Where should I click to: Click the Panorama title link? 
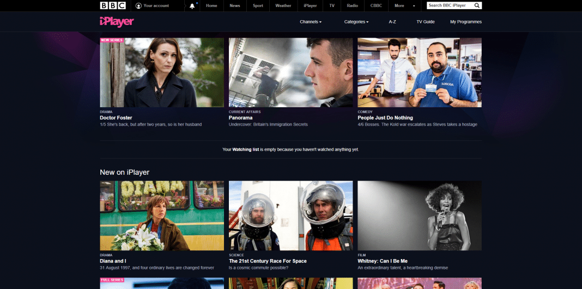click(x=240, y=118)
